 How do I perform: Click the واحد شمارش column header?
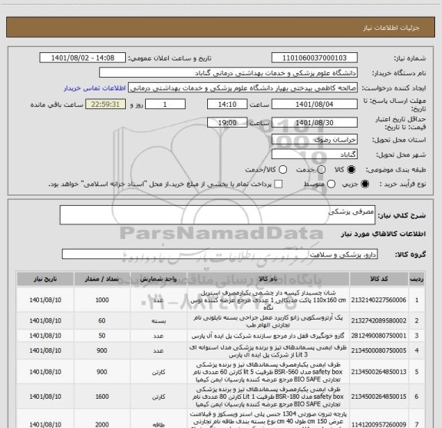(158, 279)
